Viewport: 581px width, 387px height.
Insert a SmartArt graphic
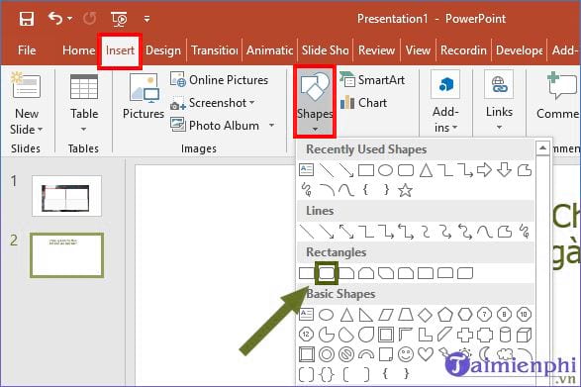coord(372,80)
